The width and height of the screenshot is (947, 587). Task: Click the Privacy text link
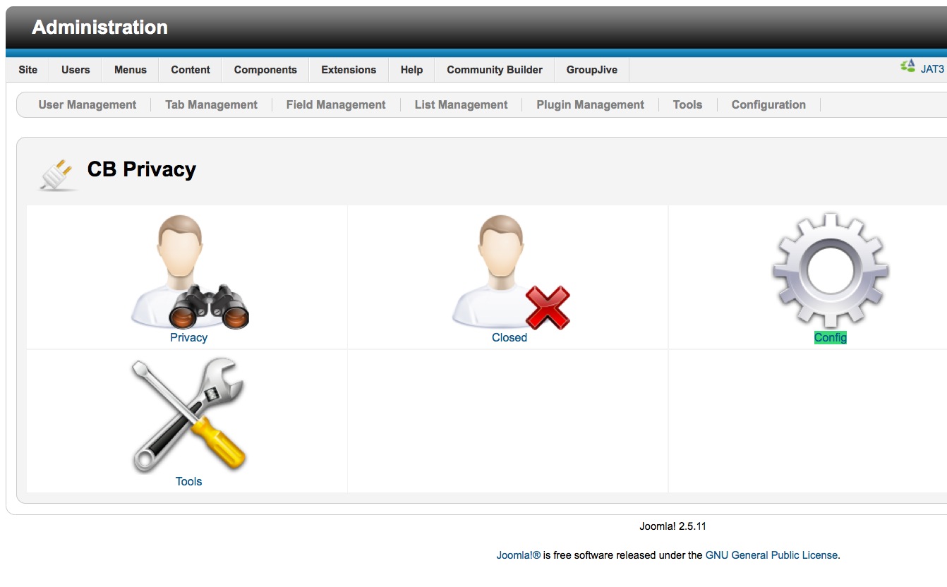click(188, 337)
